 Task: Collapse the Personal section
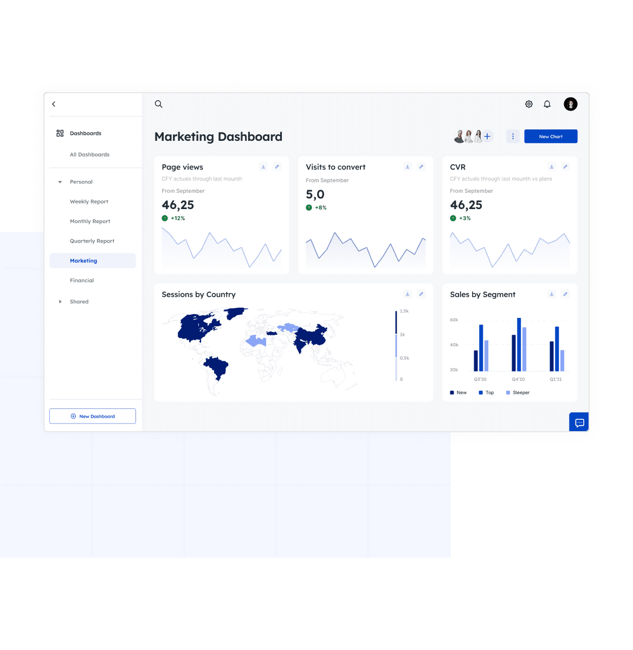click(x=60, y=182)
